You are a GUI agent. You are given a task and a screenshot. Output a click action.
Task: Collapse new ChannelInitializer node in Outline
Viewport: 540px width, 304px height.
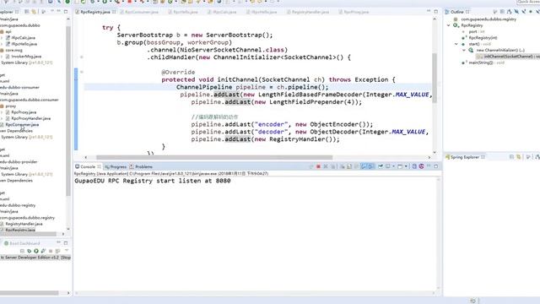pos(464,50)
